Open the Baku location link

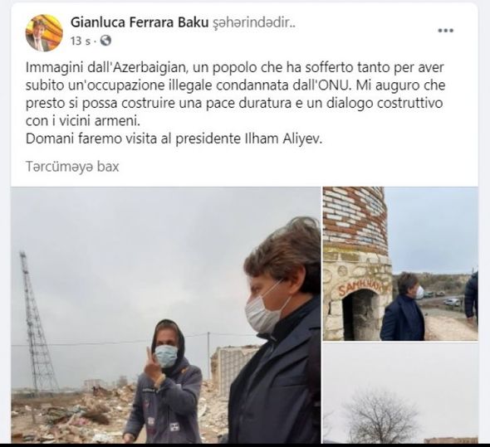(x=194, y=22)
